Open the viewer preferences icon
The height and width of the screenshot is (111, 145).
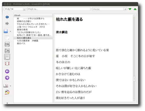(7, 92)
